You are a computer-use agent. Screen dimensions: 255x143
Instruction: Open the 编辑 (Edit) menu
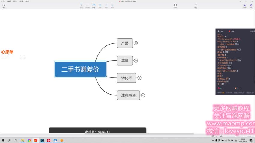click(9, 1)
